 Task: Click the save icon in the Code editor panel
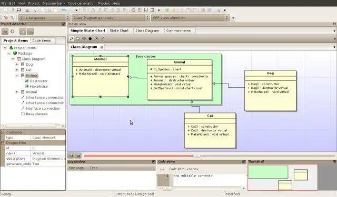tap(162, 169)
